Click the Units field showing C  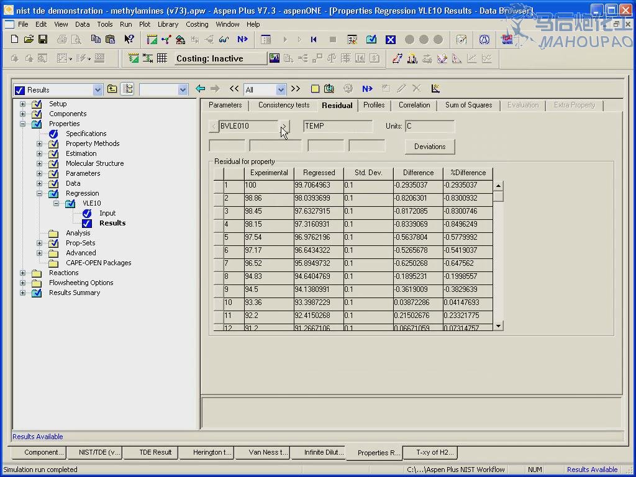coord(430,126)
